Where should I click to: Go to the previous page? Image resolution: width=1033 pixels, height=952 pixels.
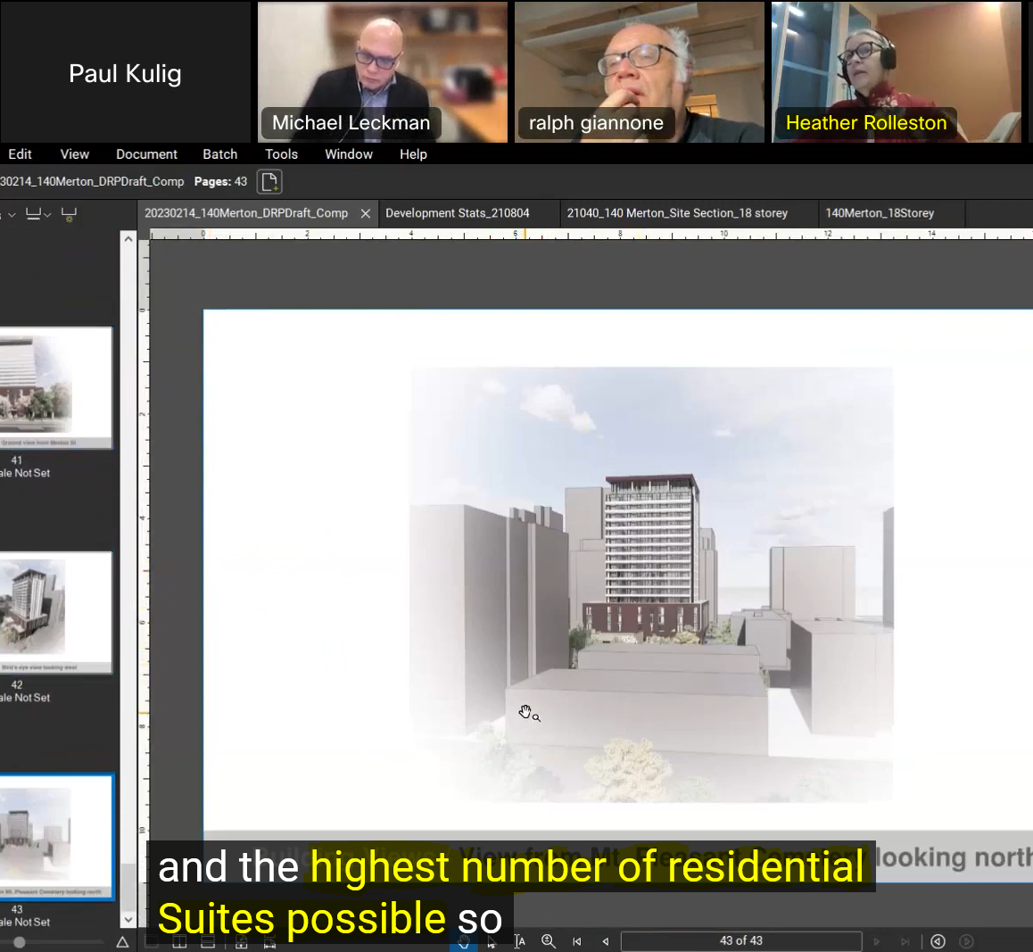tap(606, 941)
